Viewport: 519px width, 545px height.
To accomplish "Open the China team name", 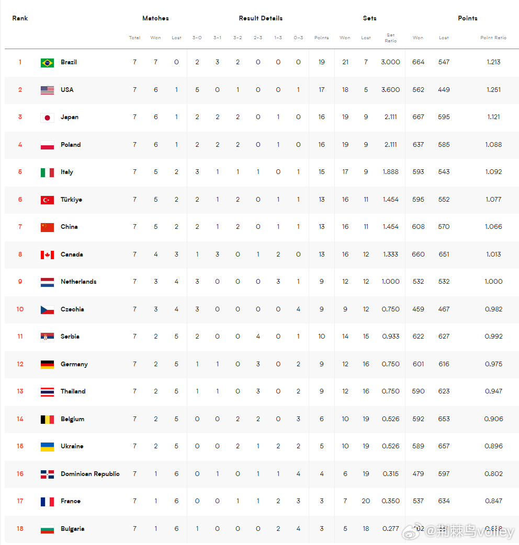I will [69, 227].
